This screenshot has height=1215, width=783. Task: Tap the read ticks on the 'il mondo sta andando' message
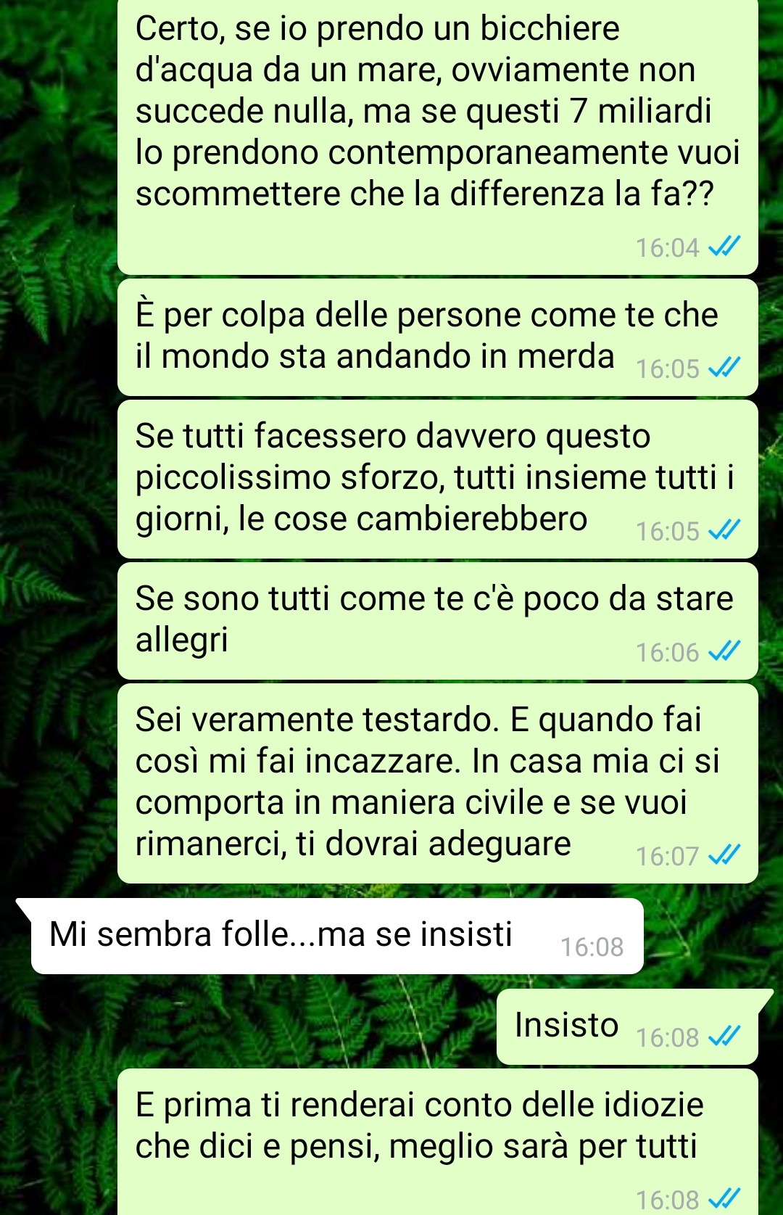[x=724, y=368]
